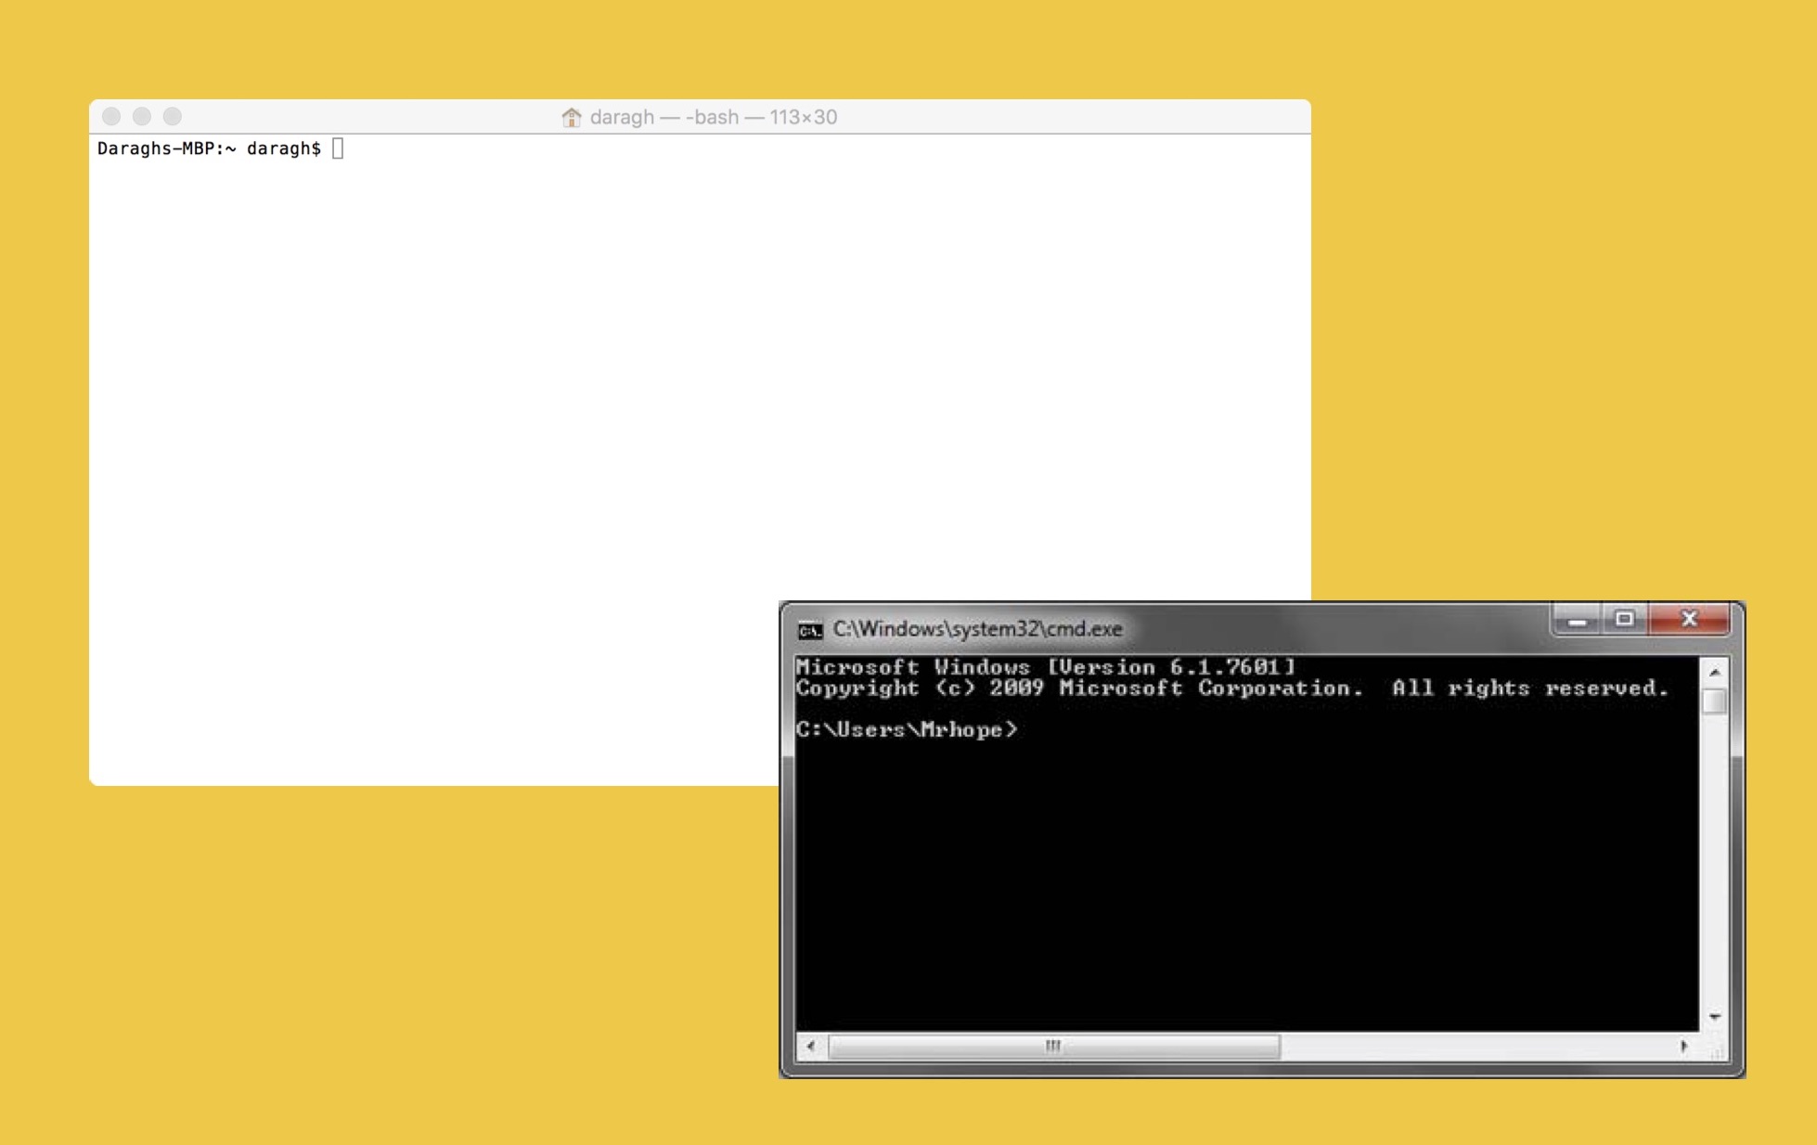Screen dimensions: 1817x1145
Task: Click the cmd horizontal scrollbar right arrow
Action: click(x=1683, y=1047)
